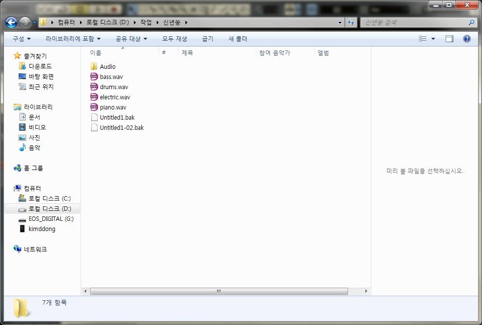Click the folder icon in address bar
482x325 pixels.
coord(43,22)
